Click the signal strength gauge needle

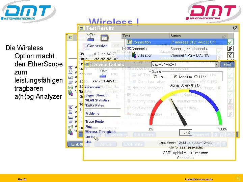pos(179,112)
